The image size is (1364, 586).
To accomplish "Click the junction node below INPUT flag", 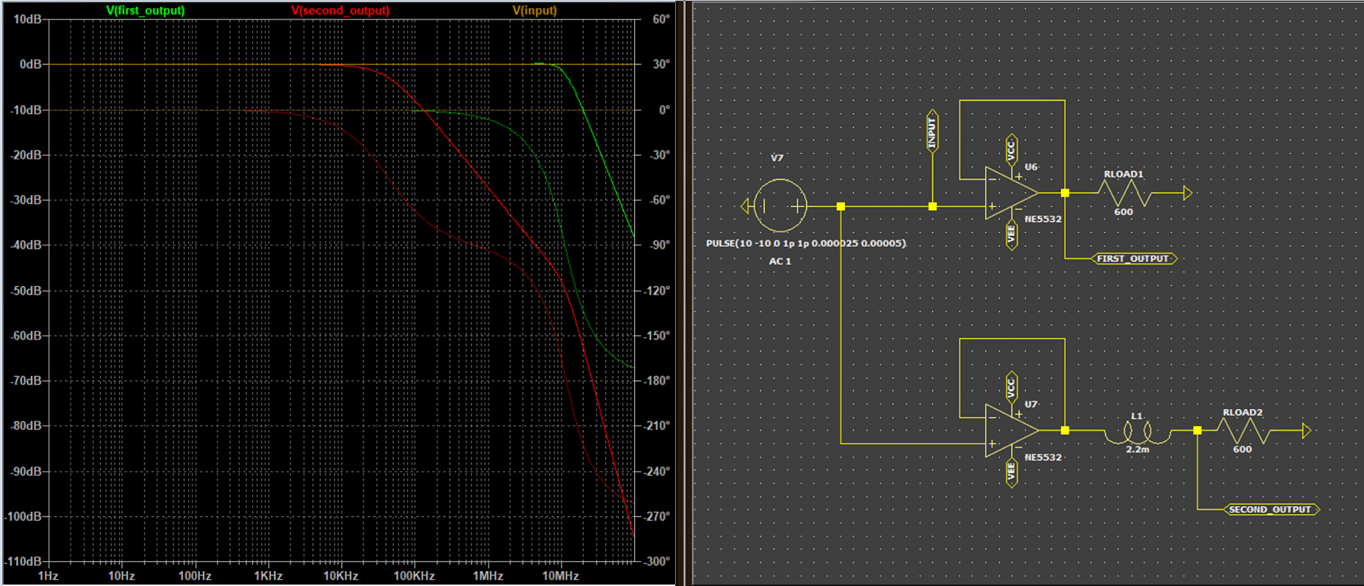I will point(933,206).
